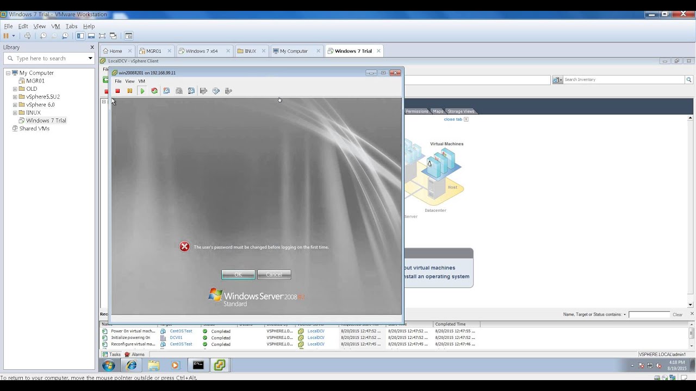Open the library search dropdown arrow
Viewport: 696px width, 391px height.
(90, 58)
